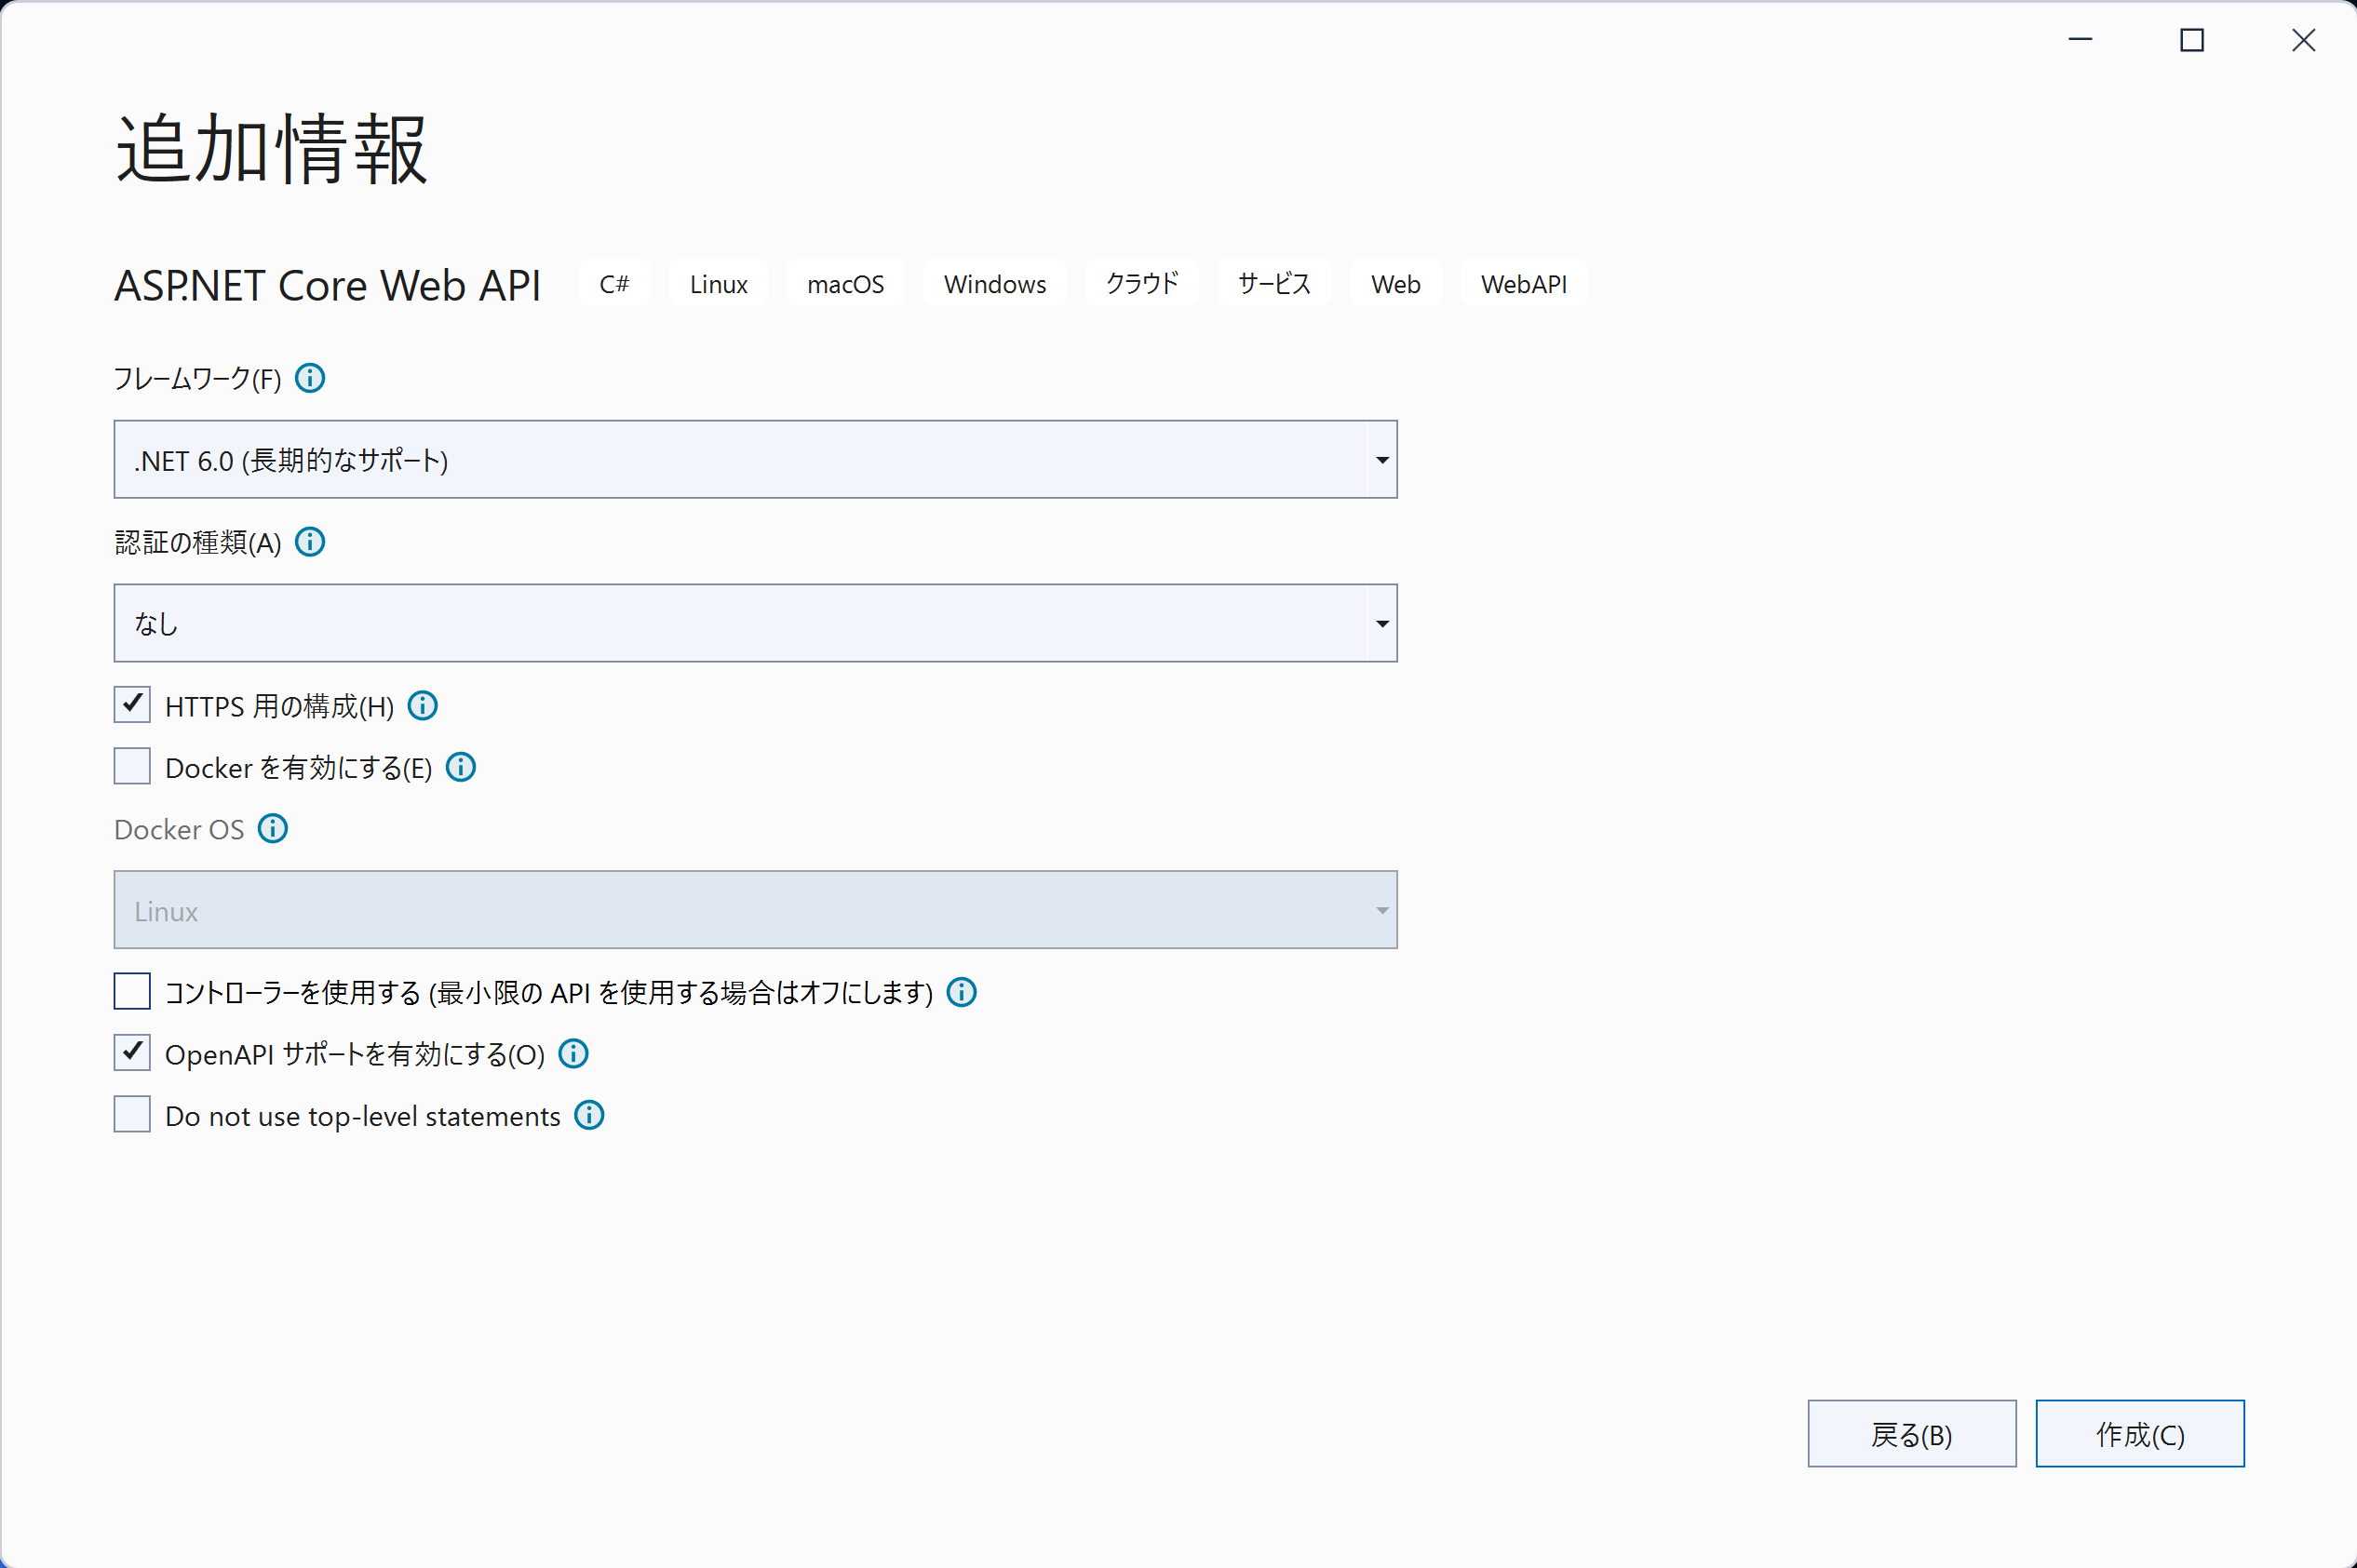Close the 追加情報 dialog
The image size is (2357, 1568).
2303,40
